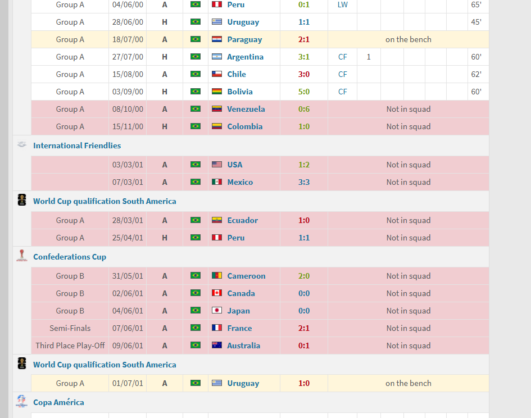Click the Argentina flag icon
This screenshot has height=418, width=531.
[217, 57]
